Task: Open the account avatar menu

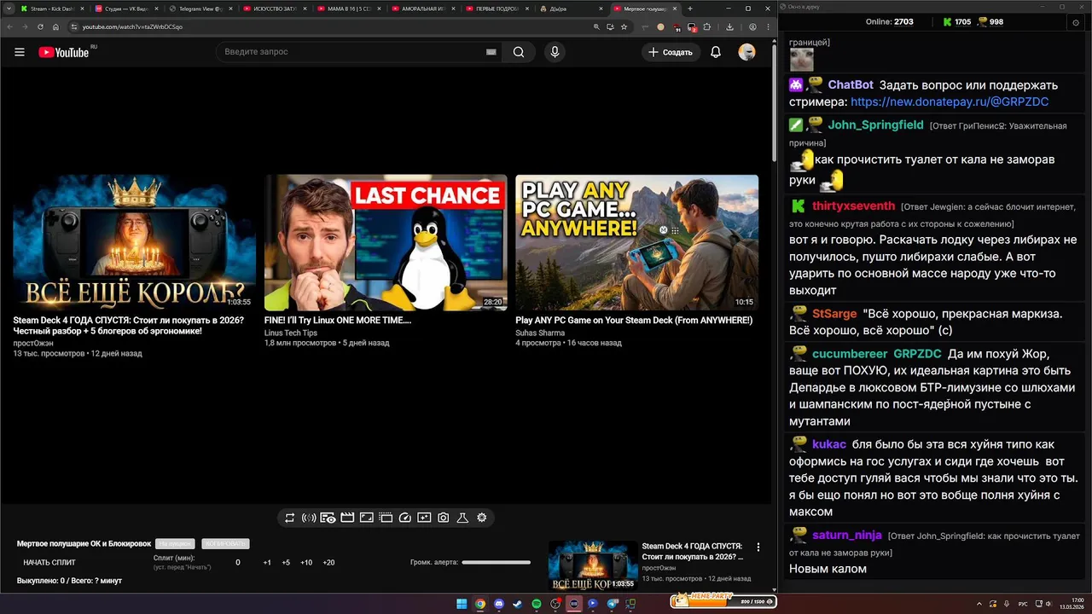Action: tap(746, 52)
